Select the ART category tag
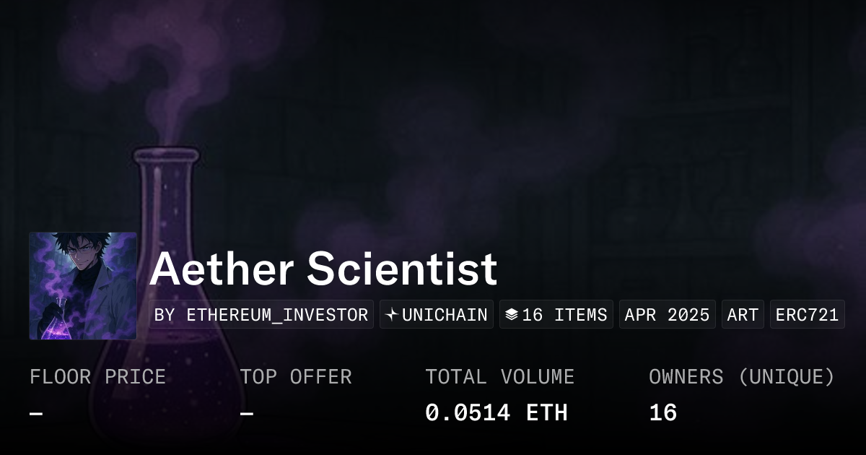This screenshot has height=455, width=866. click(743, 315)
